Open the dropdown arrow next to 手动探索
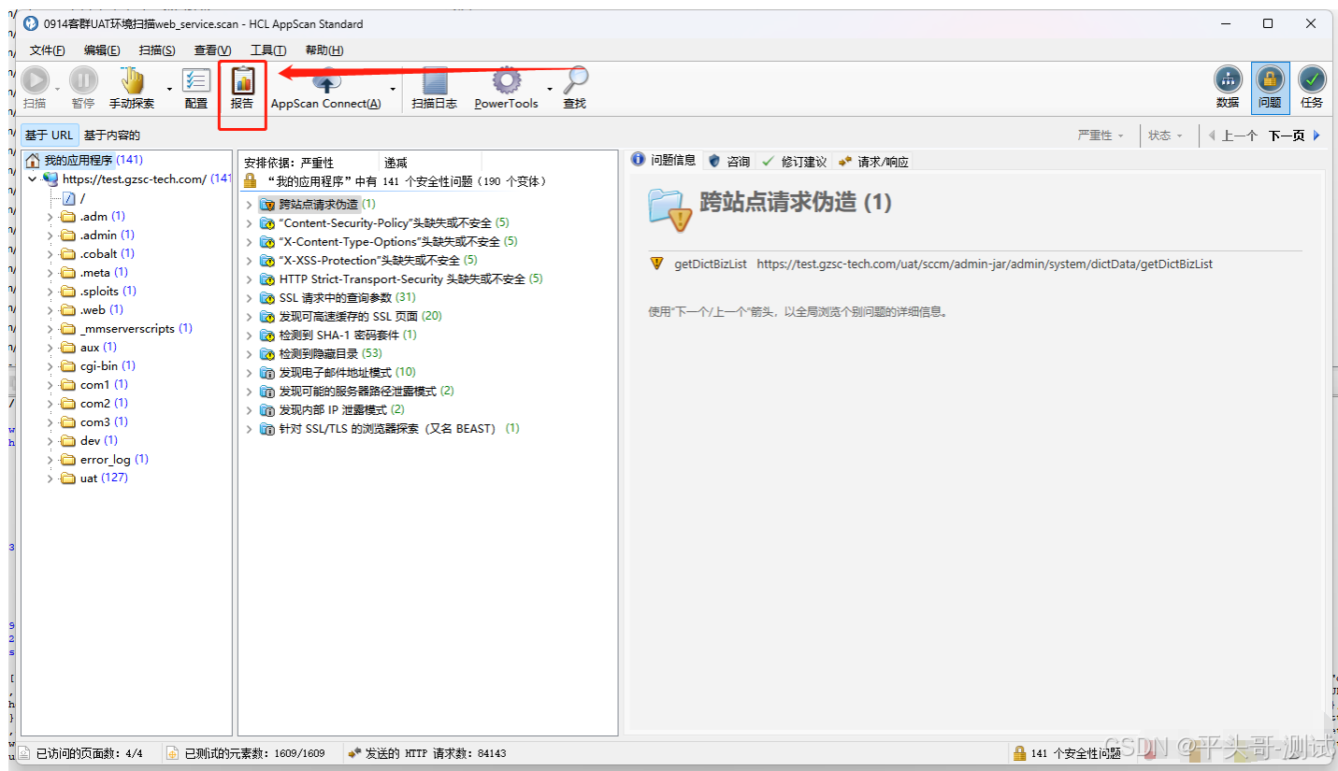Image resolution: width=1338 pixels, height=771 pixels. (x=169, y=89)
